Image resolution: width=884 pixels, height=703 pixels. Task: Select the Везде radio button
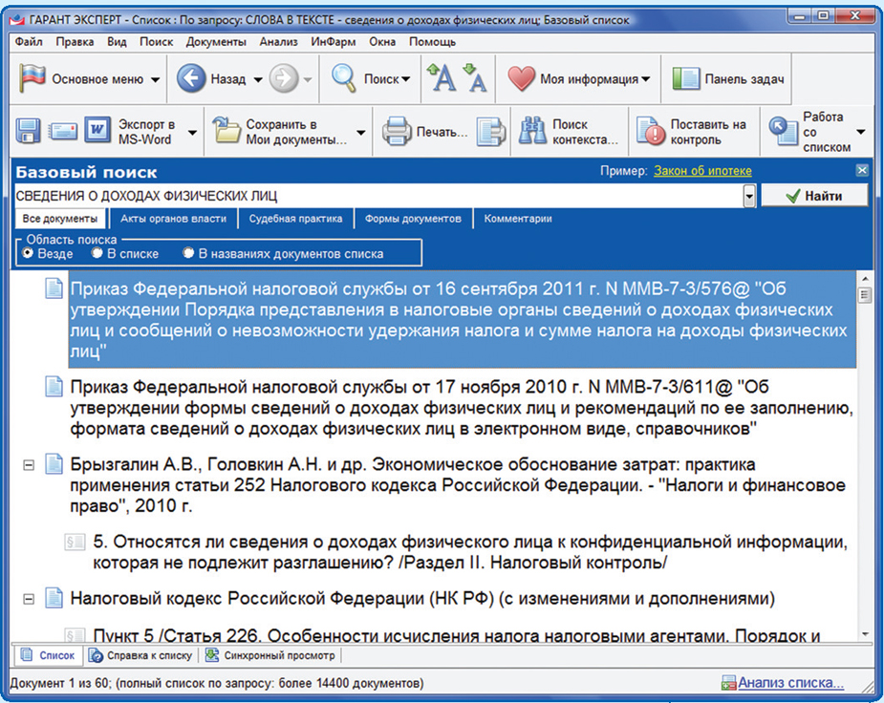pos(28,254)
